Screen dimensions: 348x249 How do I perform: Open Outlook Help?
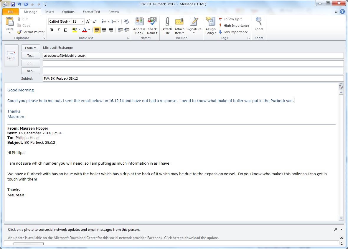coord(342,12)
